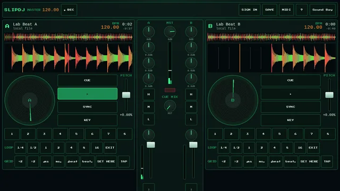Double grid with ×2 on deck A
Viewport: 340px width, 191px height.
(33, 161)
